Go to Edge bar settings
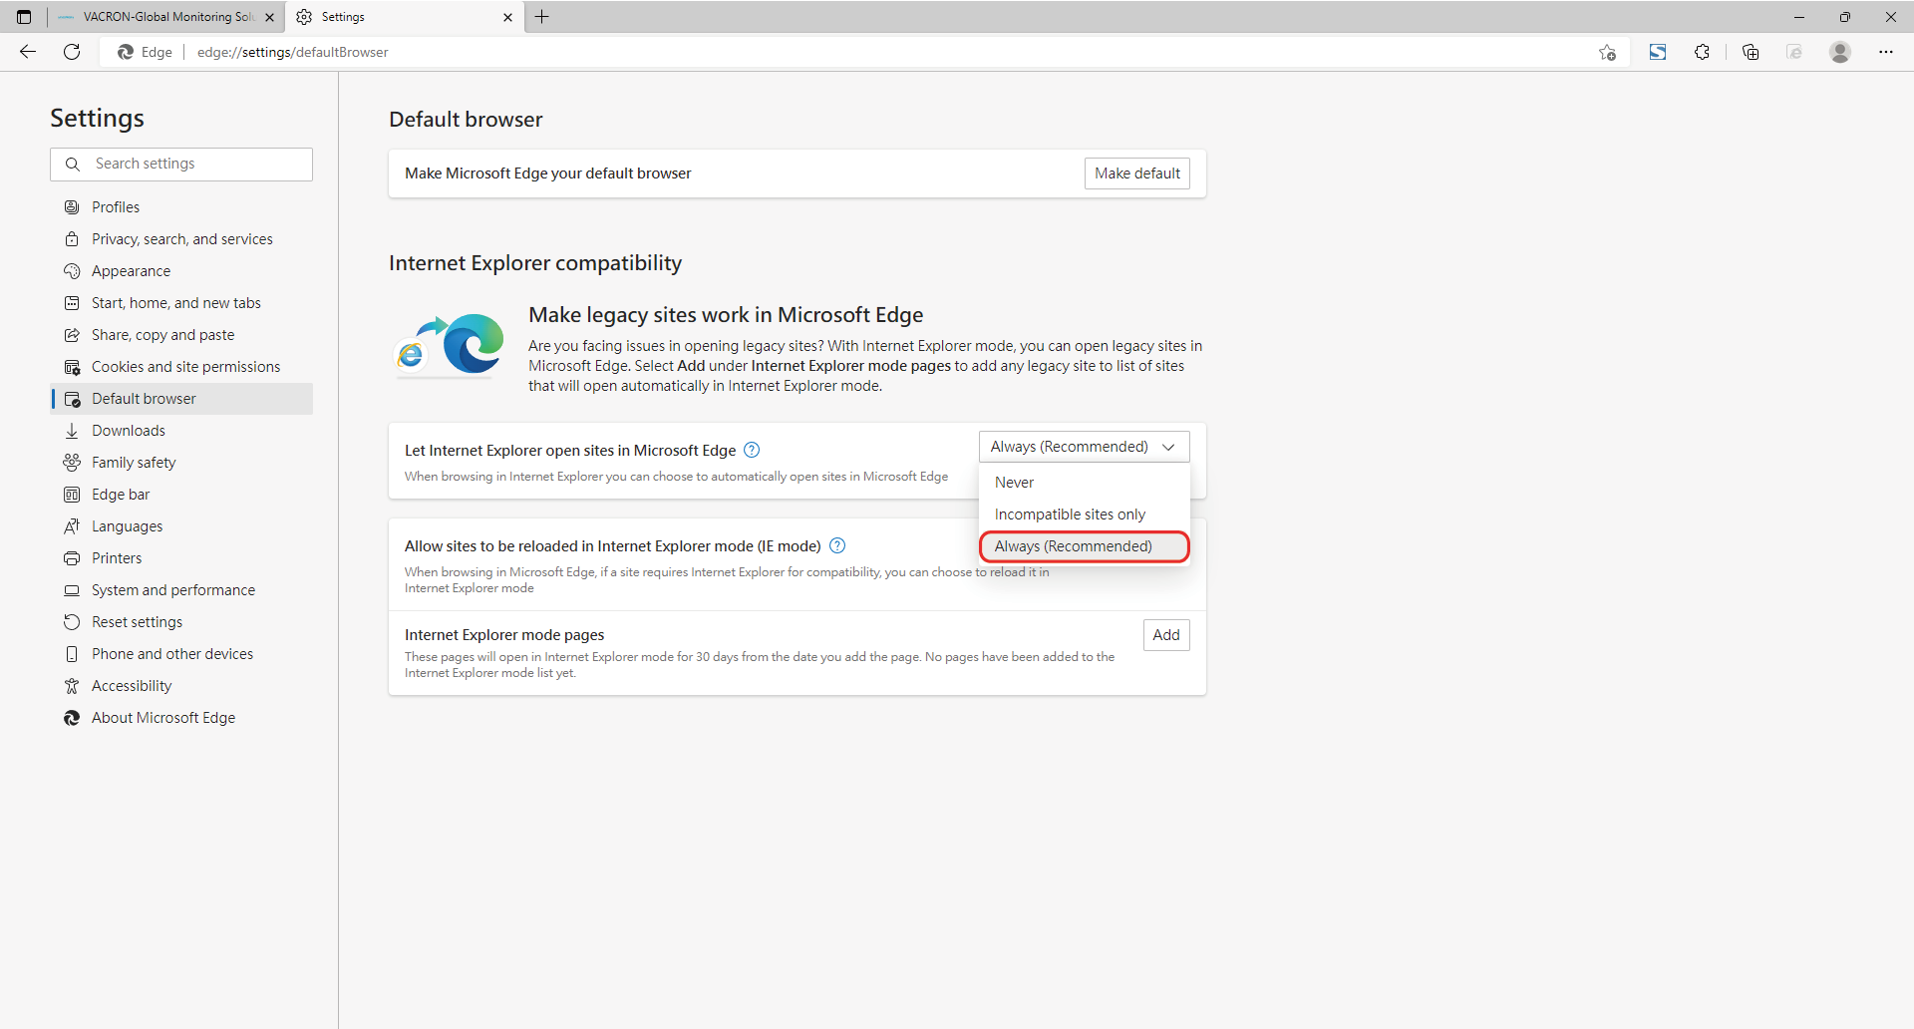This screenshot has height=1029, width=1914. coord(181,495)
